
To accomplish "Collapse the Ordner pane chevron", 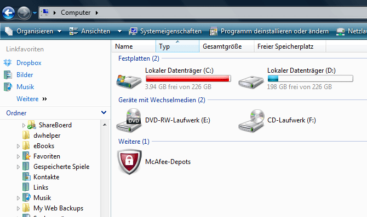I will coord(104,113).
